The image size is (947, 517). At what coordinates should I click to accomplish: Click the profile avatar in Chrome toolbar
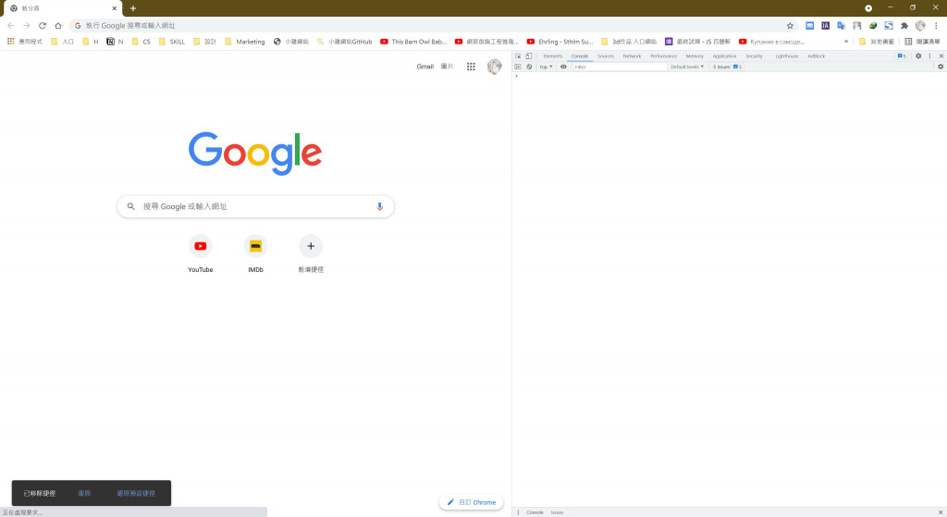(x=920, y=25)
